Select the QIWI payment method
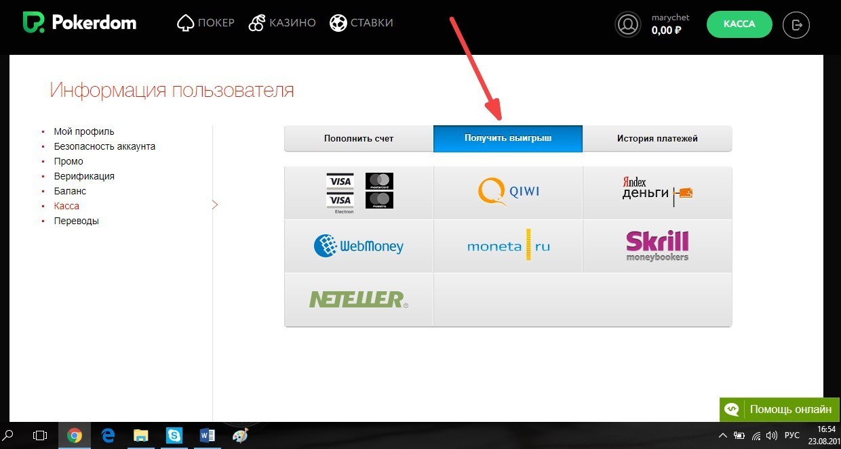 [508, 192]
